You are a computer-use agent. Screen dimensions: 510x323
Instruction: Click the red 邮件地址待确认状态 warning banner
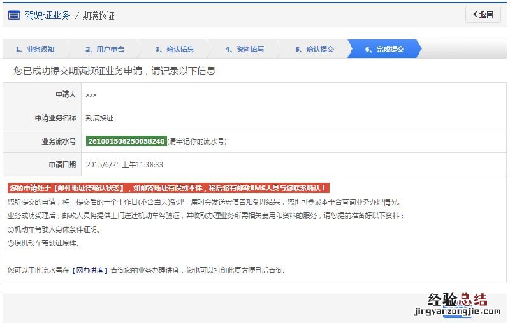coord(168,188)
